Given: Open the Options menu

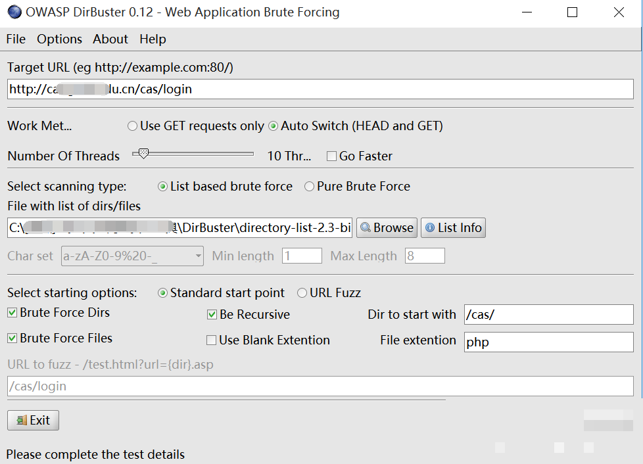Looking at the screenshot, I should 59,39.
